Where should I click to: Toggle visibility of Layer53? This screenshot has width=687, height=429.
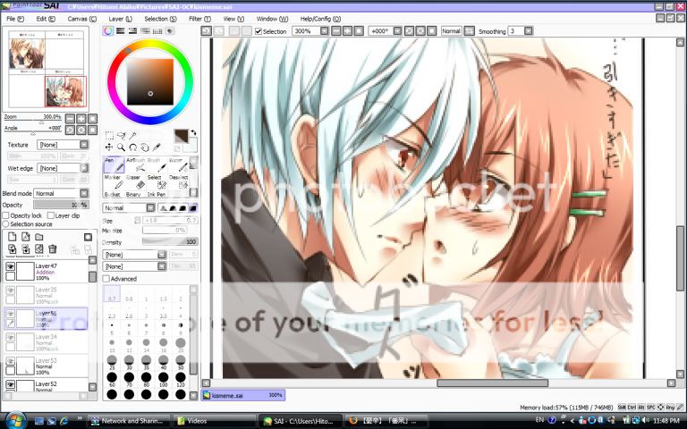click(10, 361)
